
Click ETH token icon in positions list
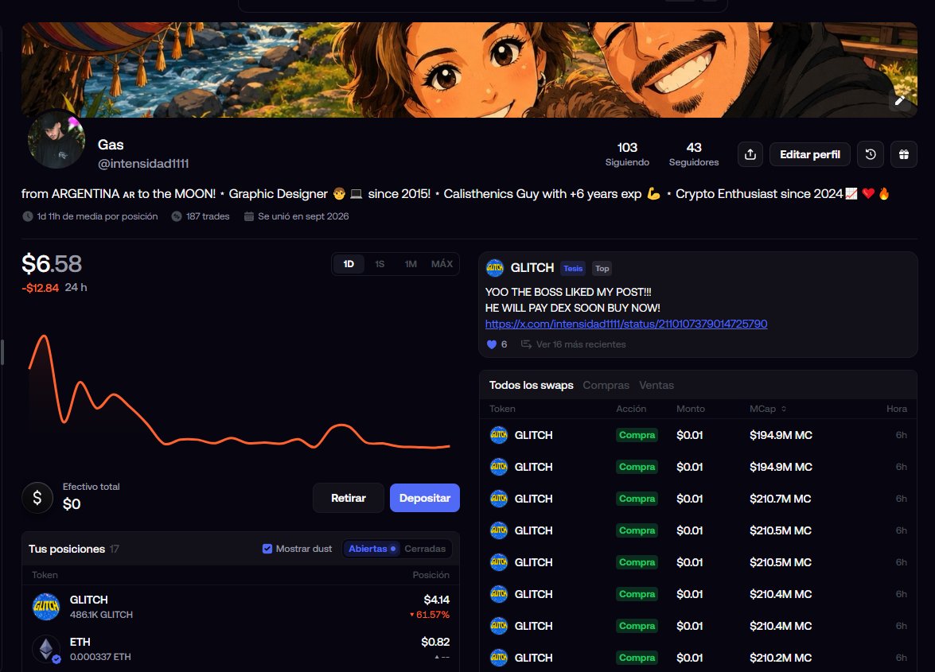[46, 649]
